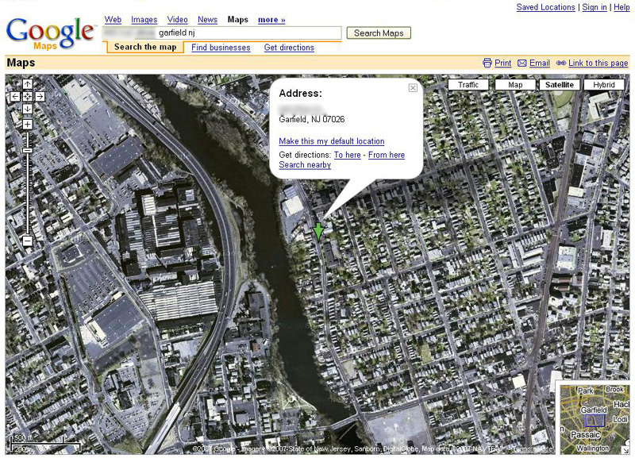Collapse the overview map corner arrow
The width and height of the screenshot is (635, 458).
pyautogui.click(x=625, y=450)
